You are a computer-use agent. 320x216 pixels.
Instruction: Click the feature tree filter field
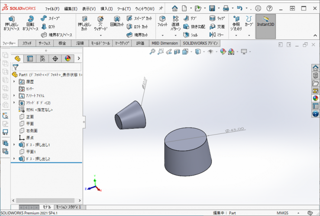[x=48, y=67]
